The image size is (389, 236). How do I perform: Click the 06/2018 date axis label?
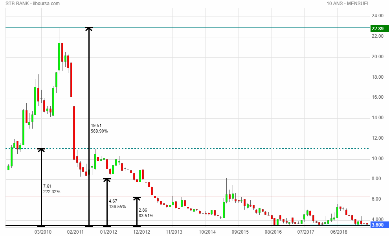tap(339, 232)
